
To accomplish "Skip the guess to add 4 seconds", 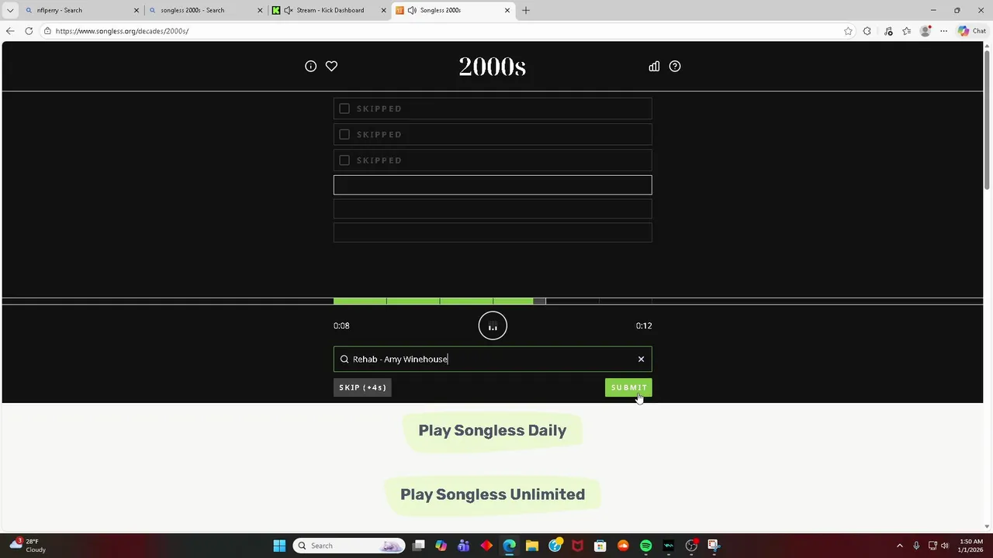I will pos(362,387).
